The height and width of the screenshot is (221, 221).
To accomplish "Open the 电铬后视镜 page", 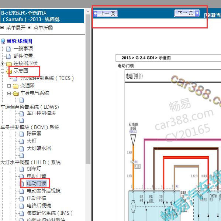I will (x=39, y=205).
